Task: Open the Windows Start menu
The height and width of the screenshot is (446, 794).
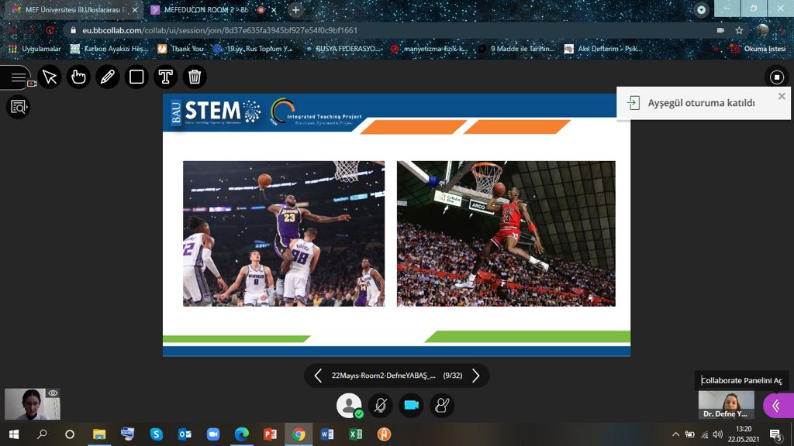Action: [14, 434]
